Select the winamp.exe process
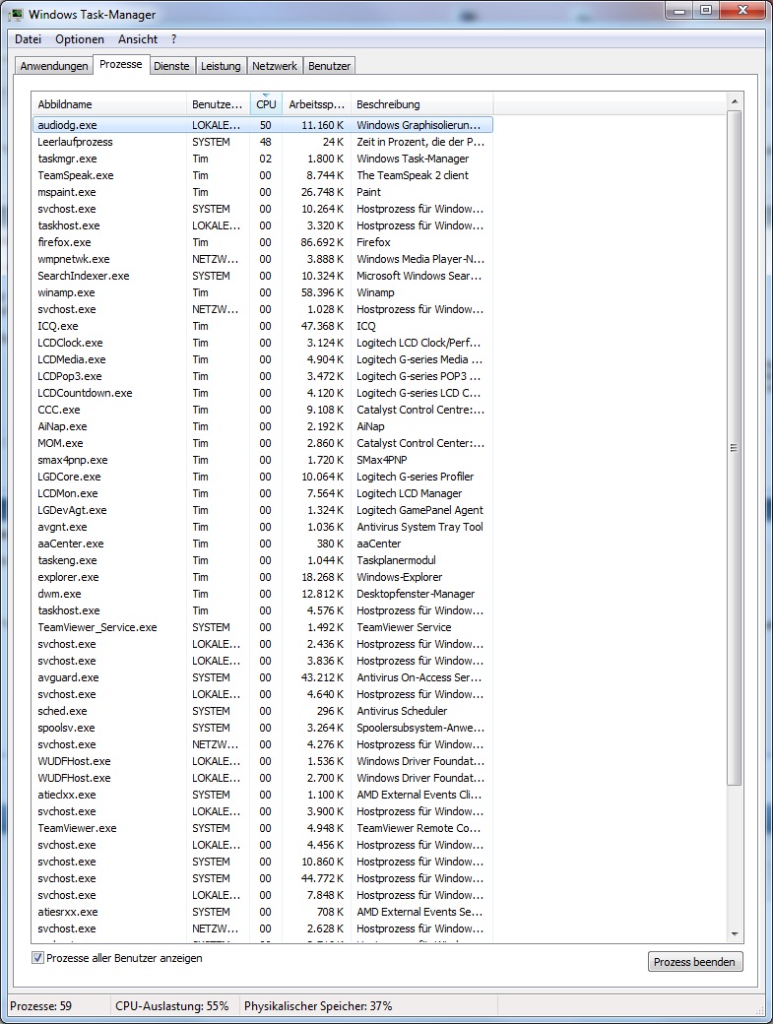 click(x=263, y=292)
